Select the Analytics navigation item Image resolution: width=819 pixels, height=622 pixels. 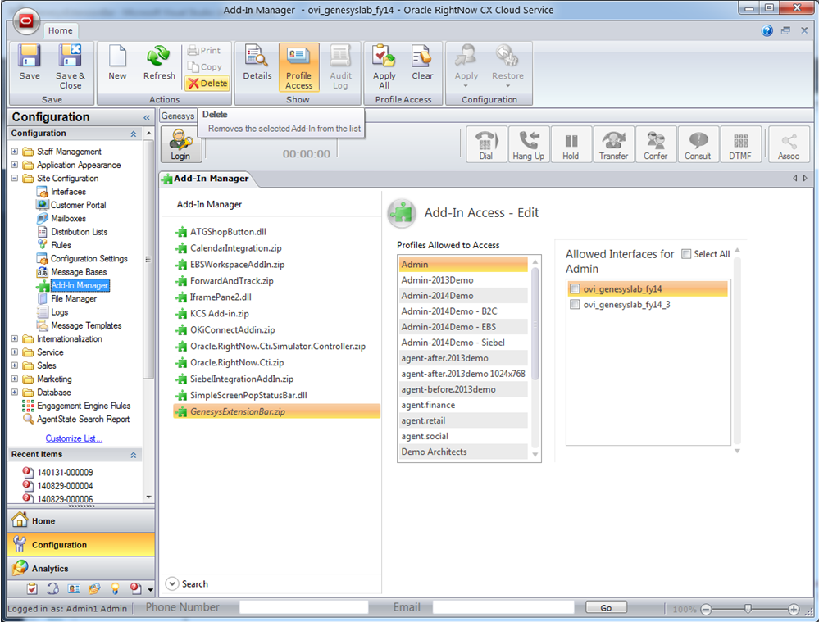(50, 569)
